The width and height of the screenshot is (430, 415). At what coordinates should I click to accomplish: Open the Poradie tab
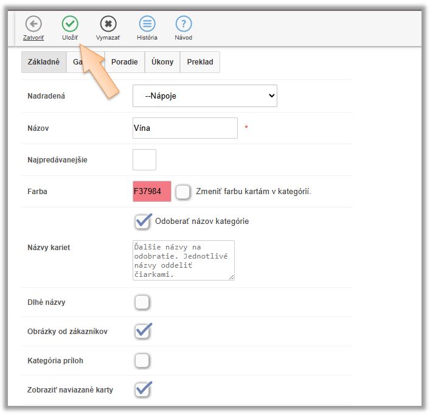124,62
